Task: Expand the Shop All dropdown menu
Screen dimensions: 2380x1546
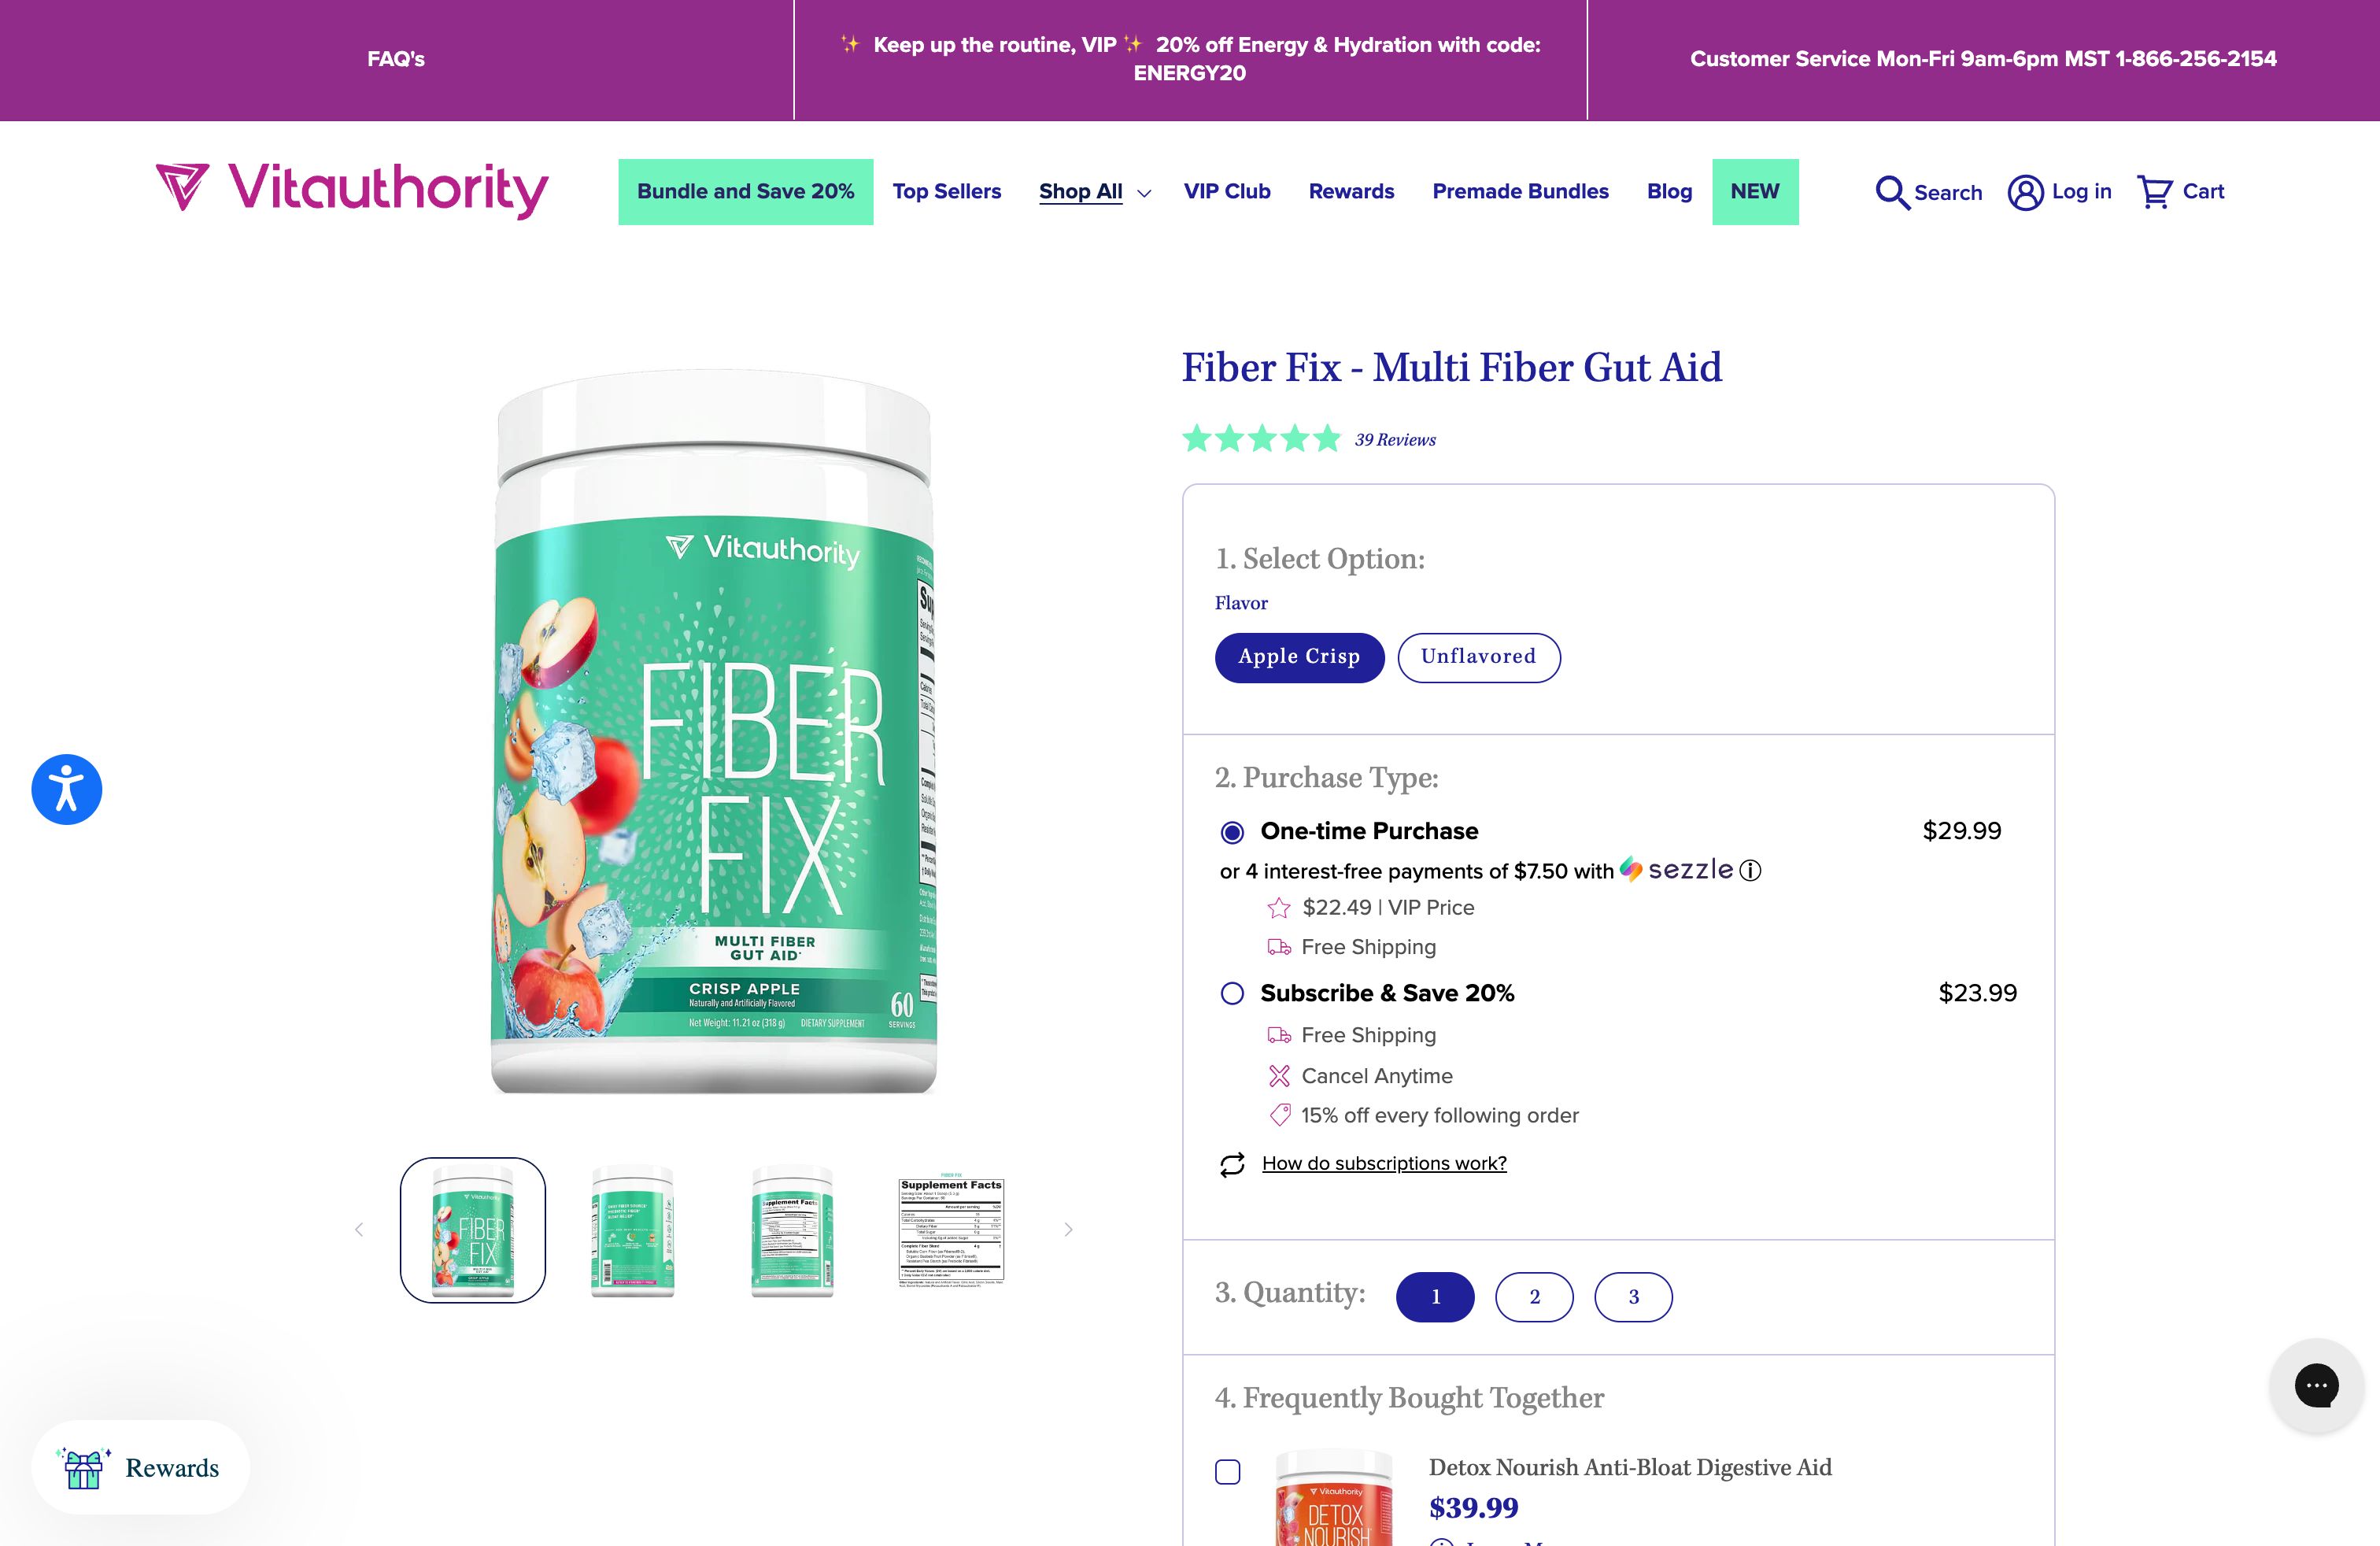Action: tap(1095, 192)
